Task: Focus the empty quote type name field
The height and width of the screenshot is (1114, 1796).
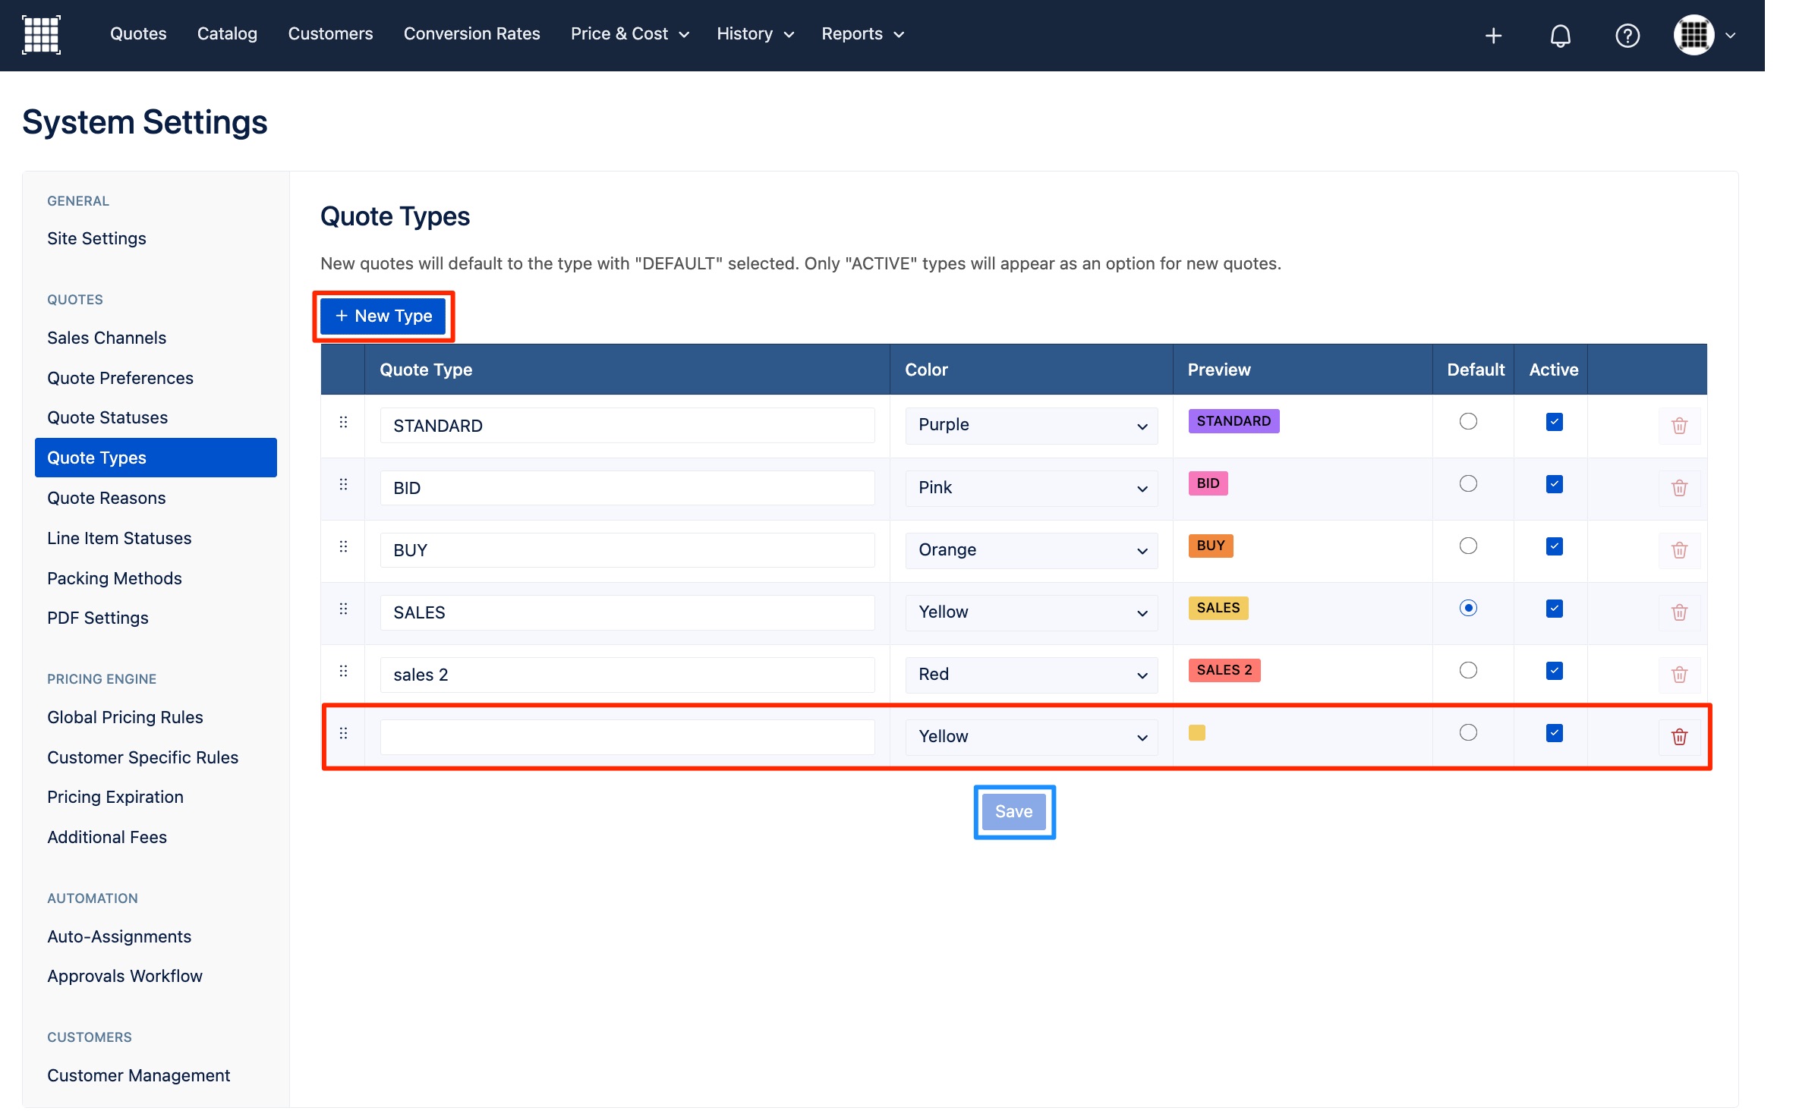Action: pos(627,737)
